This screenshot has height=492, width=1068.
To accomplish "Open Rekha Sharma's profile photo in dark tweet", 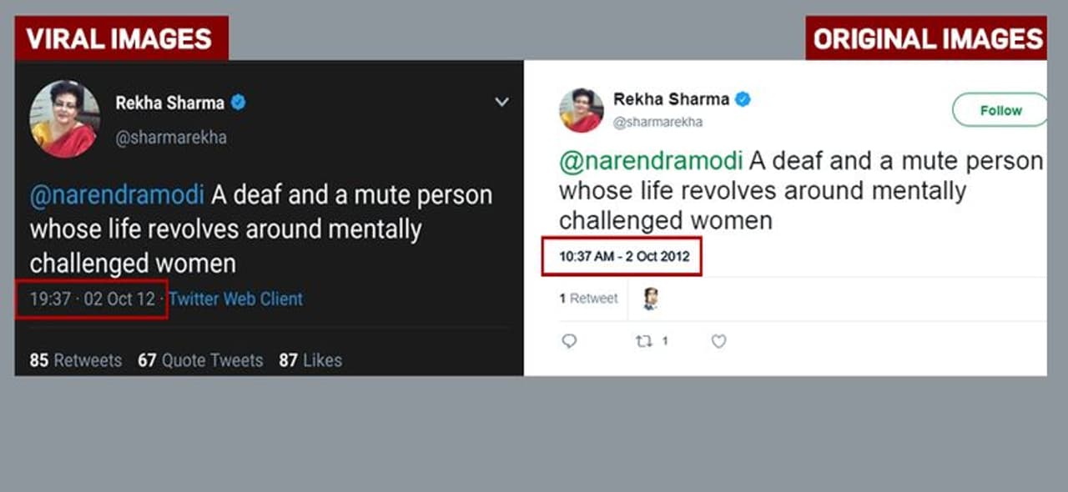I will pos(65,119).
